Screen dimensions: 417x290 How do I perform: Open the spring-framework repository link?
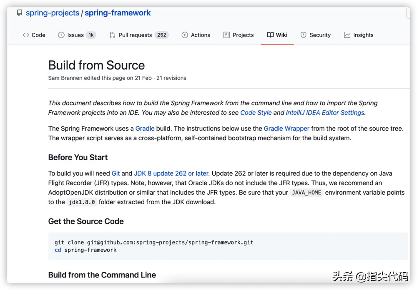[x=118, y=13]
